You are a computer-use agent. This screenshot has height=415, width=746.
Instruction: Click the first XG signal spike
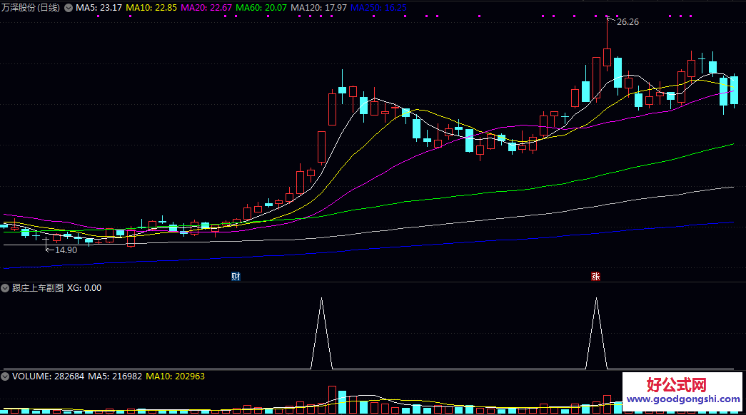click(322, 333)
